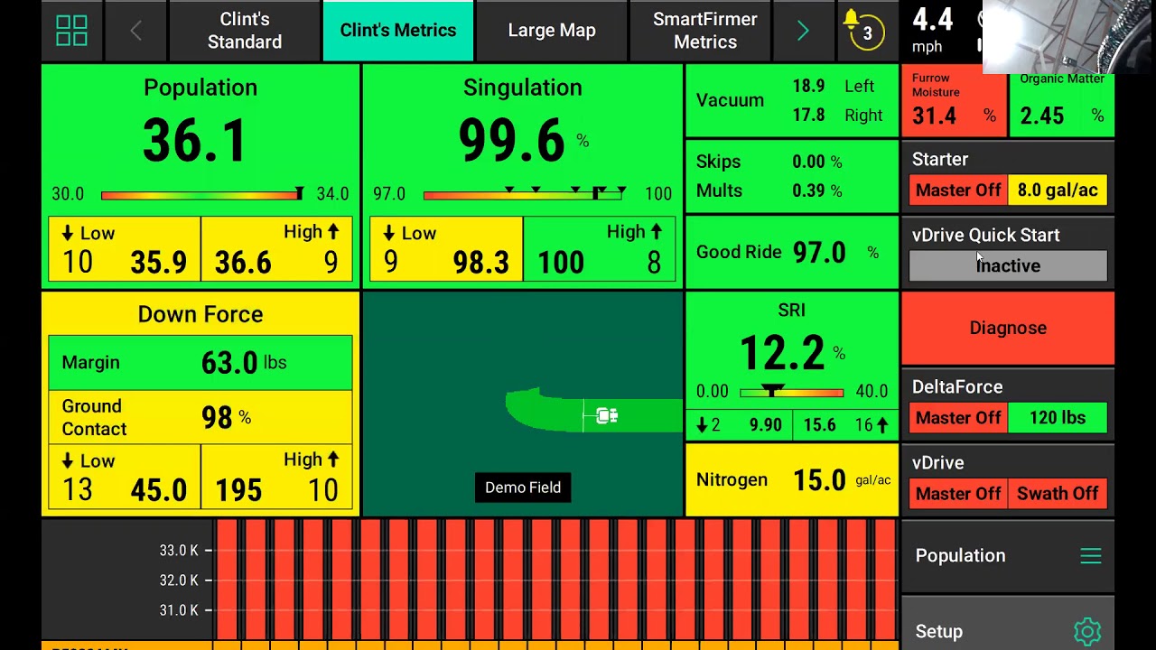
Task: Select Population range bar 30.0 to 34.0
Action: (x=201, y=194)
